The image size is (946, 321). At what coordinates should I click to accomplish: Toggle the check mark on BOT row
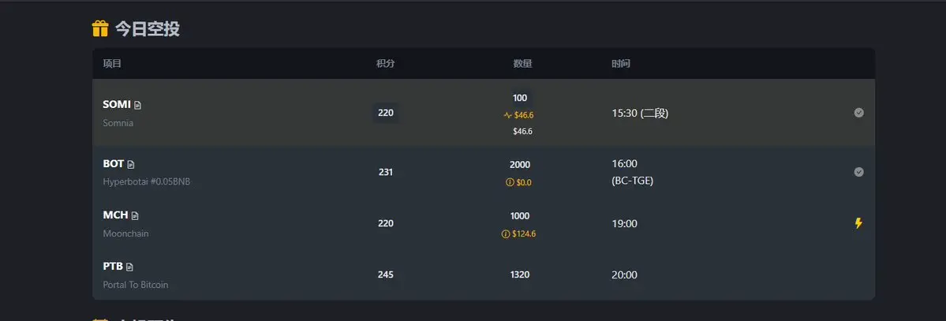point(858,172)
